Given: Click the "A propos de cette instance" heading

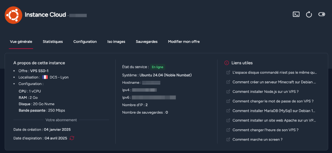Looking at the screenshot, I should pyautogui.click(x=39, y=63).
